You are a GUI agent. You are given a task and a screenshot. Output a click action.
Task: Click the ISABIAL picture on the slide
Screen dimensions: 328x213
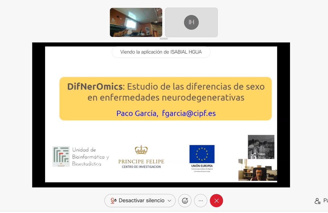[261, 147]
